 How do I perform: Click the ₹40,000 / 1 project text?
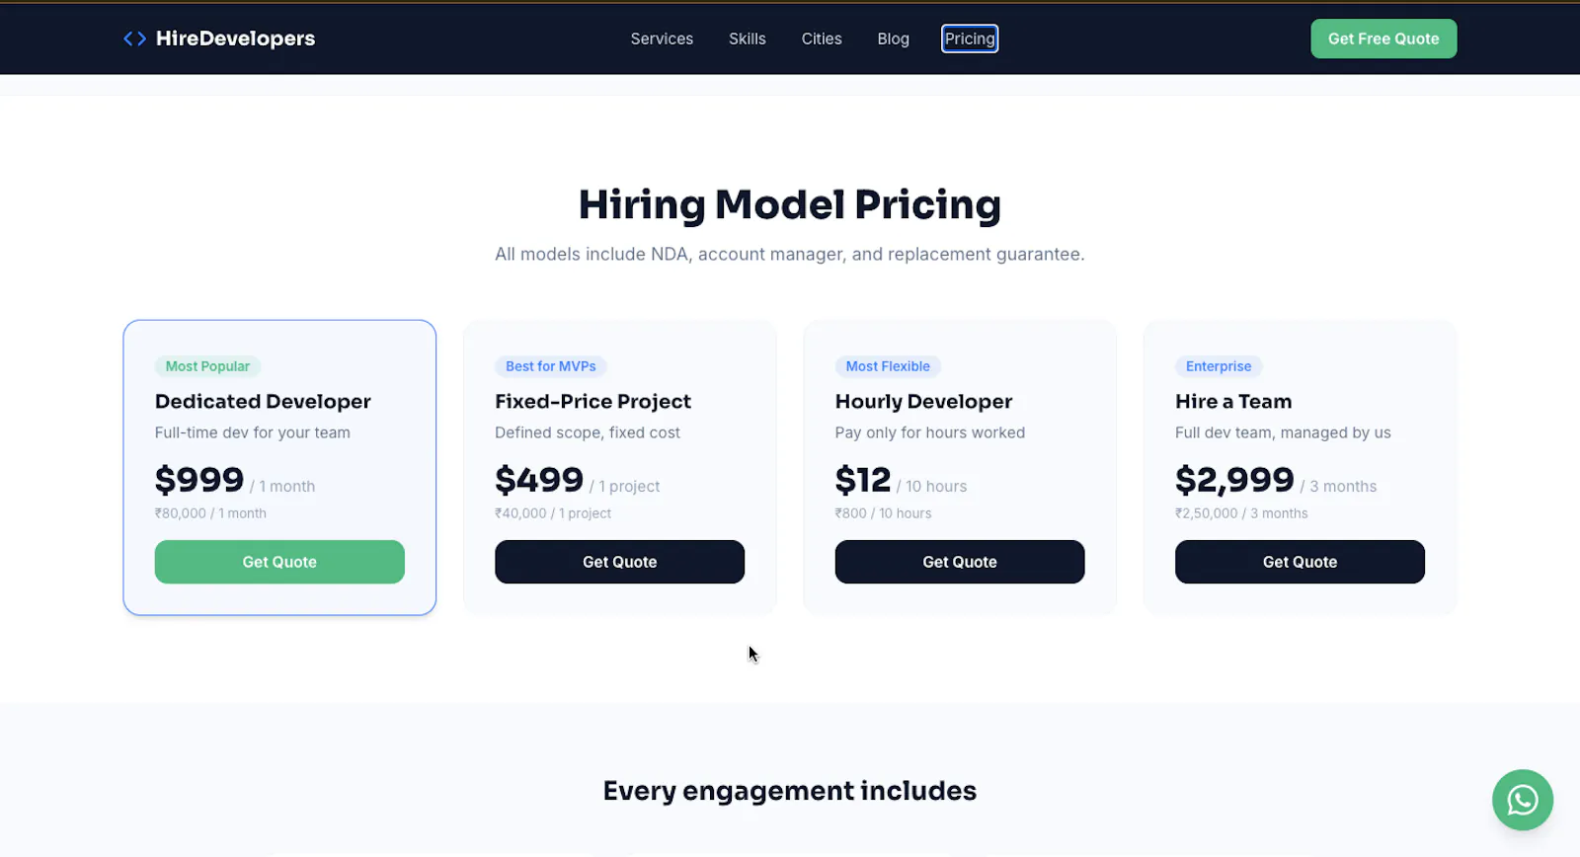[x=553, y=513]
